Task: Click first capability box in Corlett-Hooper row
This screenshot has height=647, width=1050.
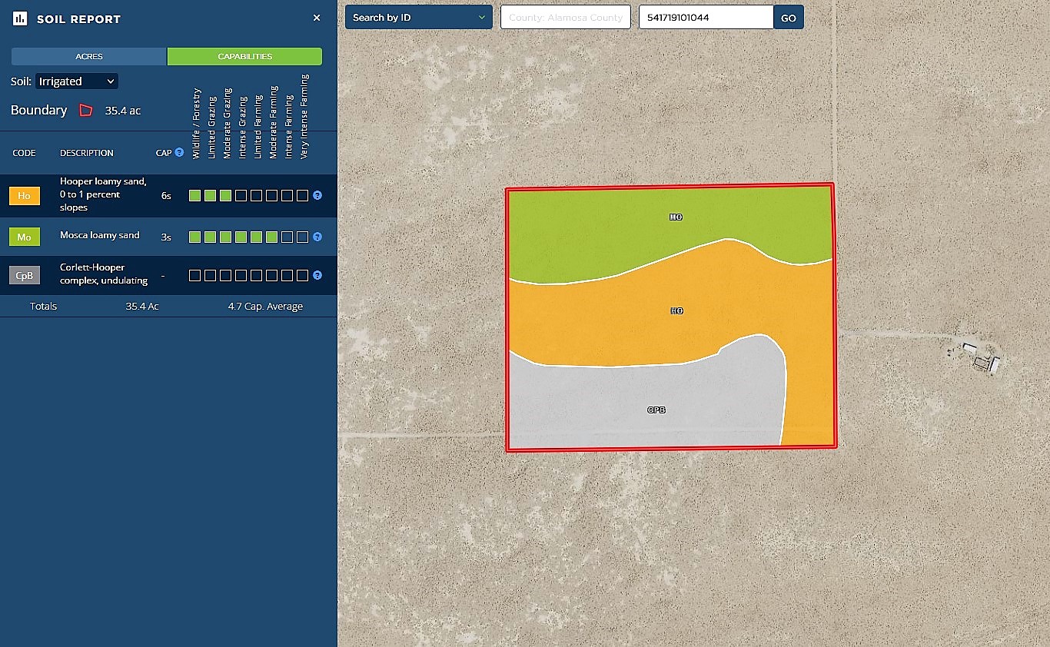Action: [194, 275]
